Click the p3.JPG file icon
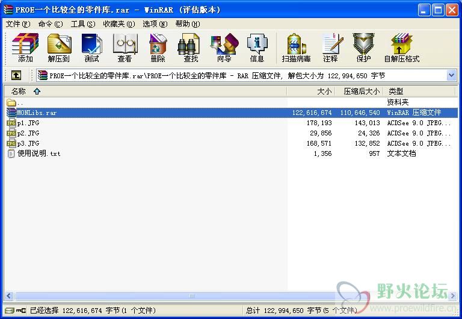 point(11,143)
